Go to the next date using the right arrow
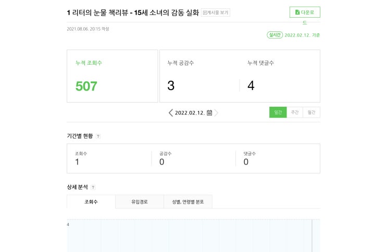387x252 pixels. coord(216,112)
